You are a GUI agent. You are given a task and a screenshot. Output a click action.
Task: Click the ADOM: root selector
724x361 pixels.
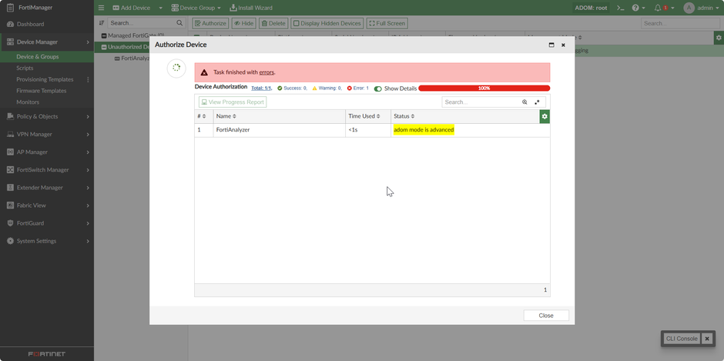pyautogui.click(x=591, y=8)
